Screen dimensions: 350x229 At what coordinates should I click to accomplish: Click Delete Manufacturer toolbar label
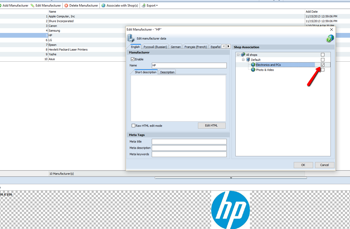point(84,6)
